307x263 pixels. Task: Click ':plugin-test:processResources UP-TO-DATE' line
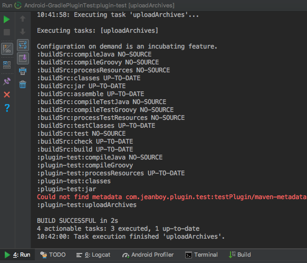[111, 173]
